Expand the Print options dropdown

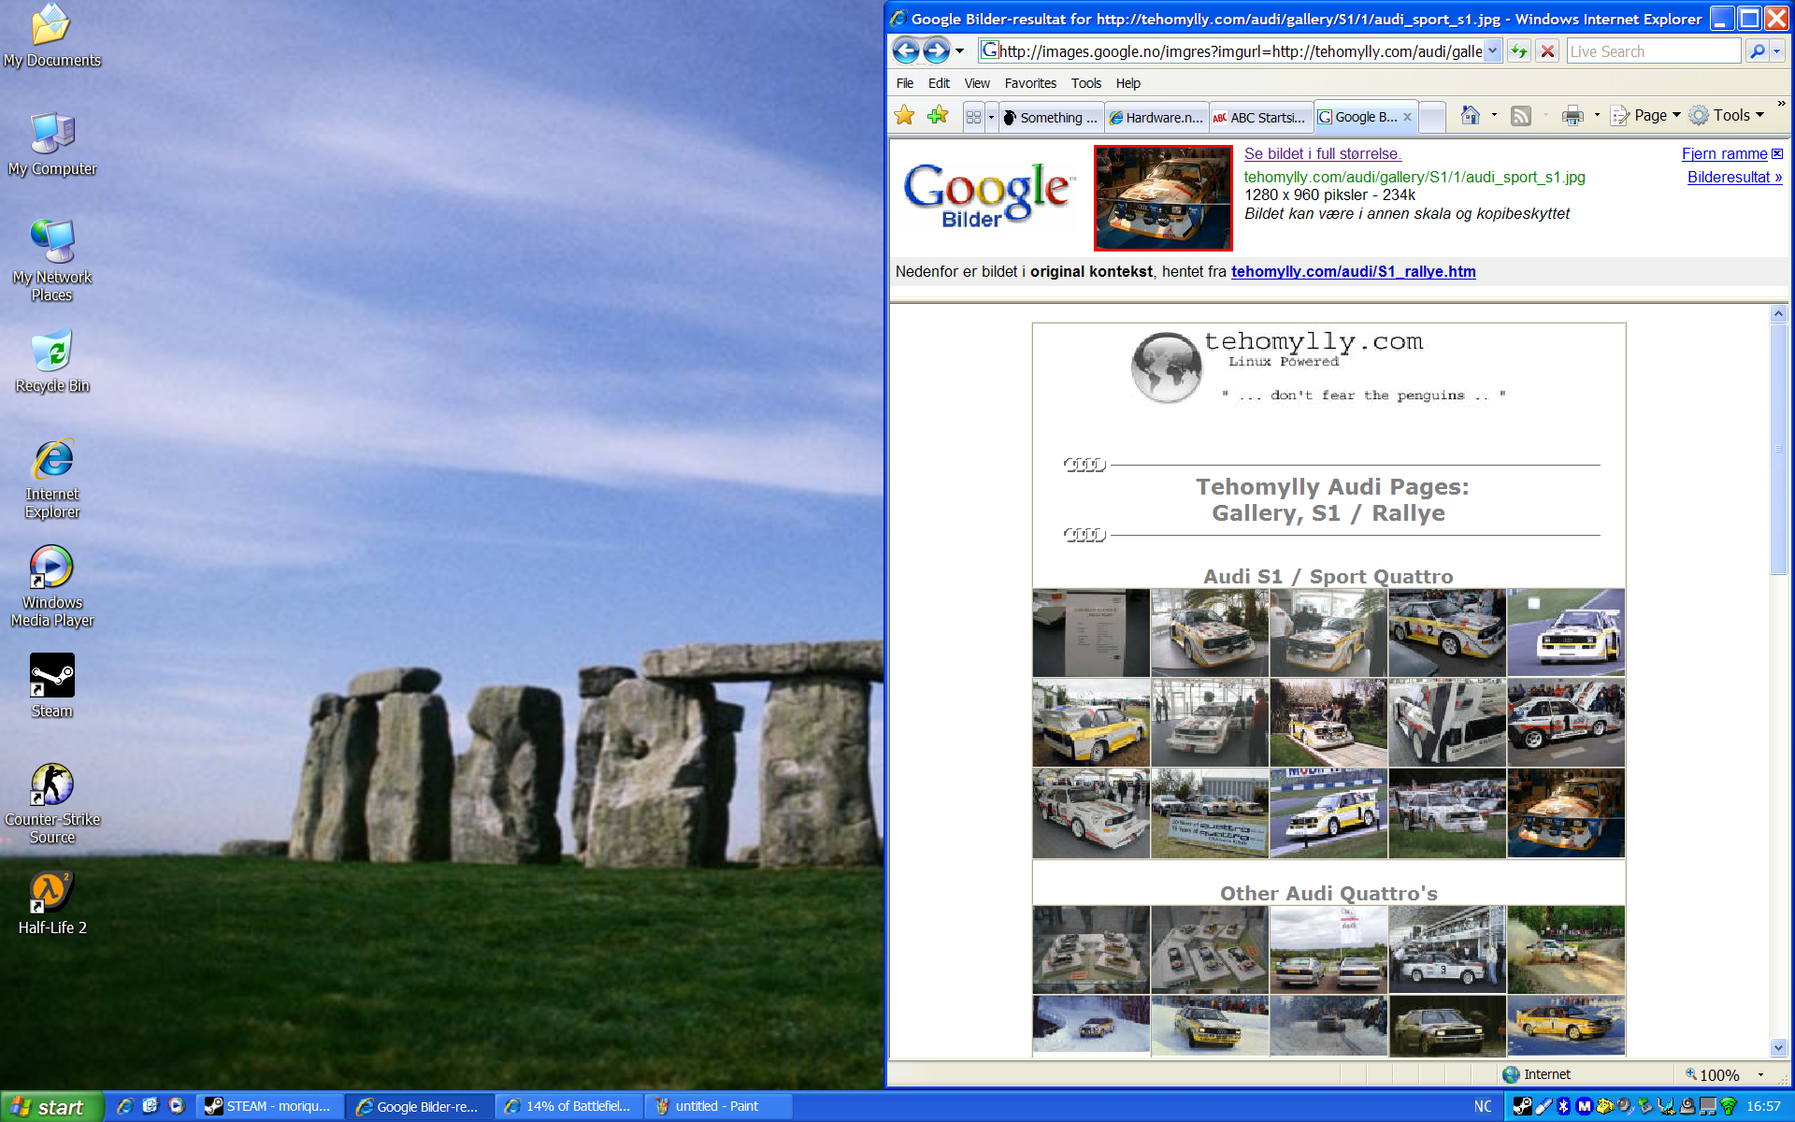[1597, 115]
